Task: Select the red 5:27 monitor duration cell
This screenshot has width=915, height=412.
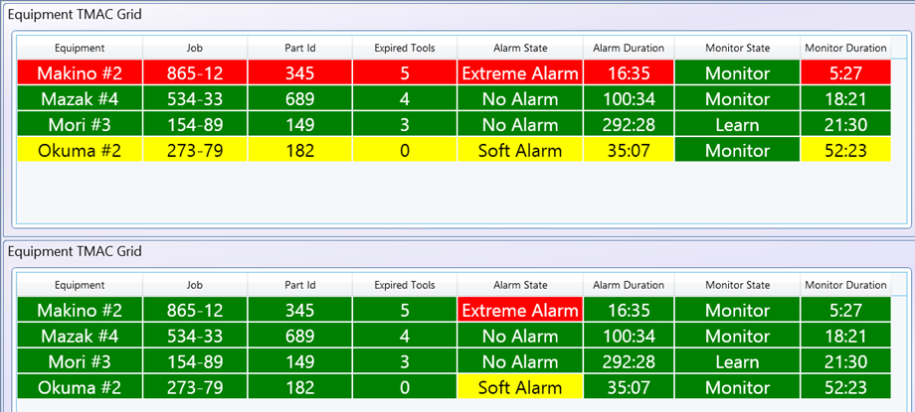Action: [x=844, y=73]
